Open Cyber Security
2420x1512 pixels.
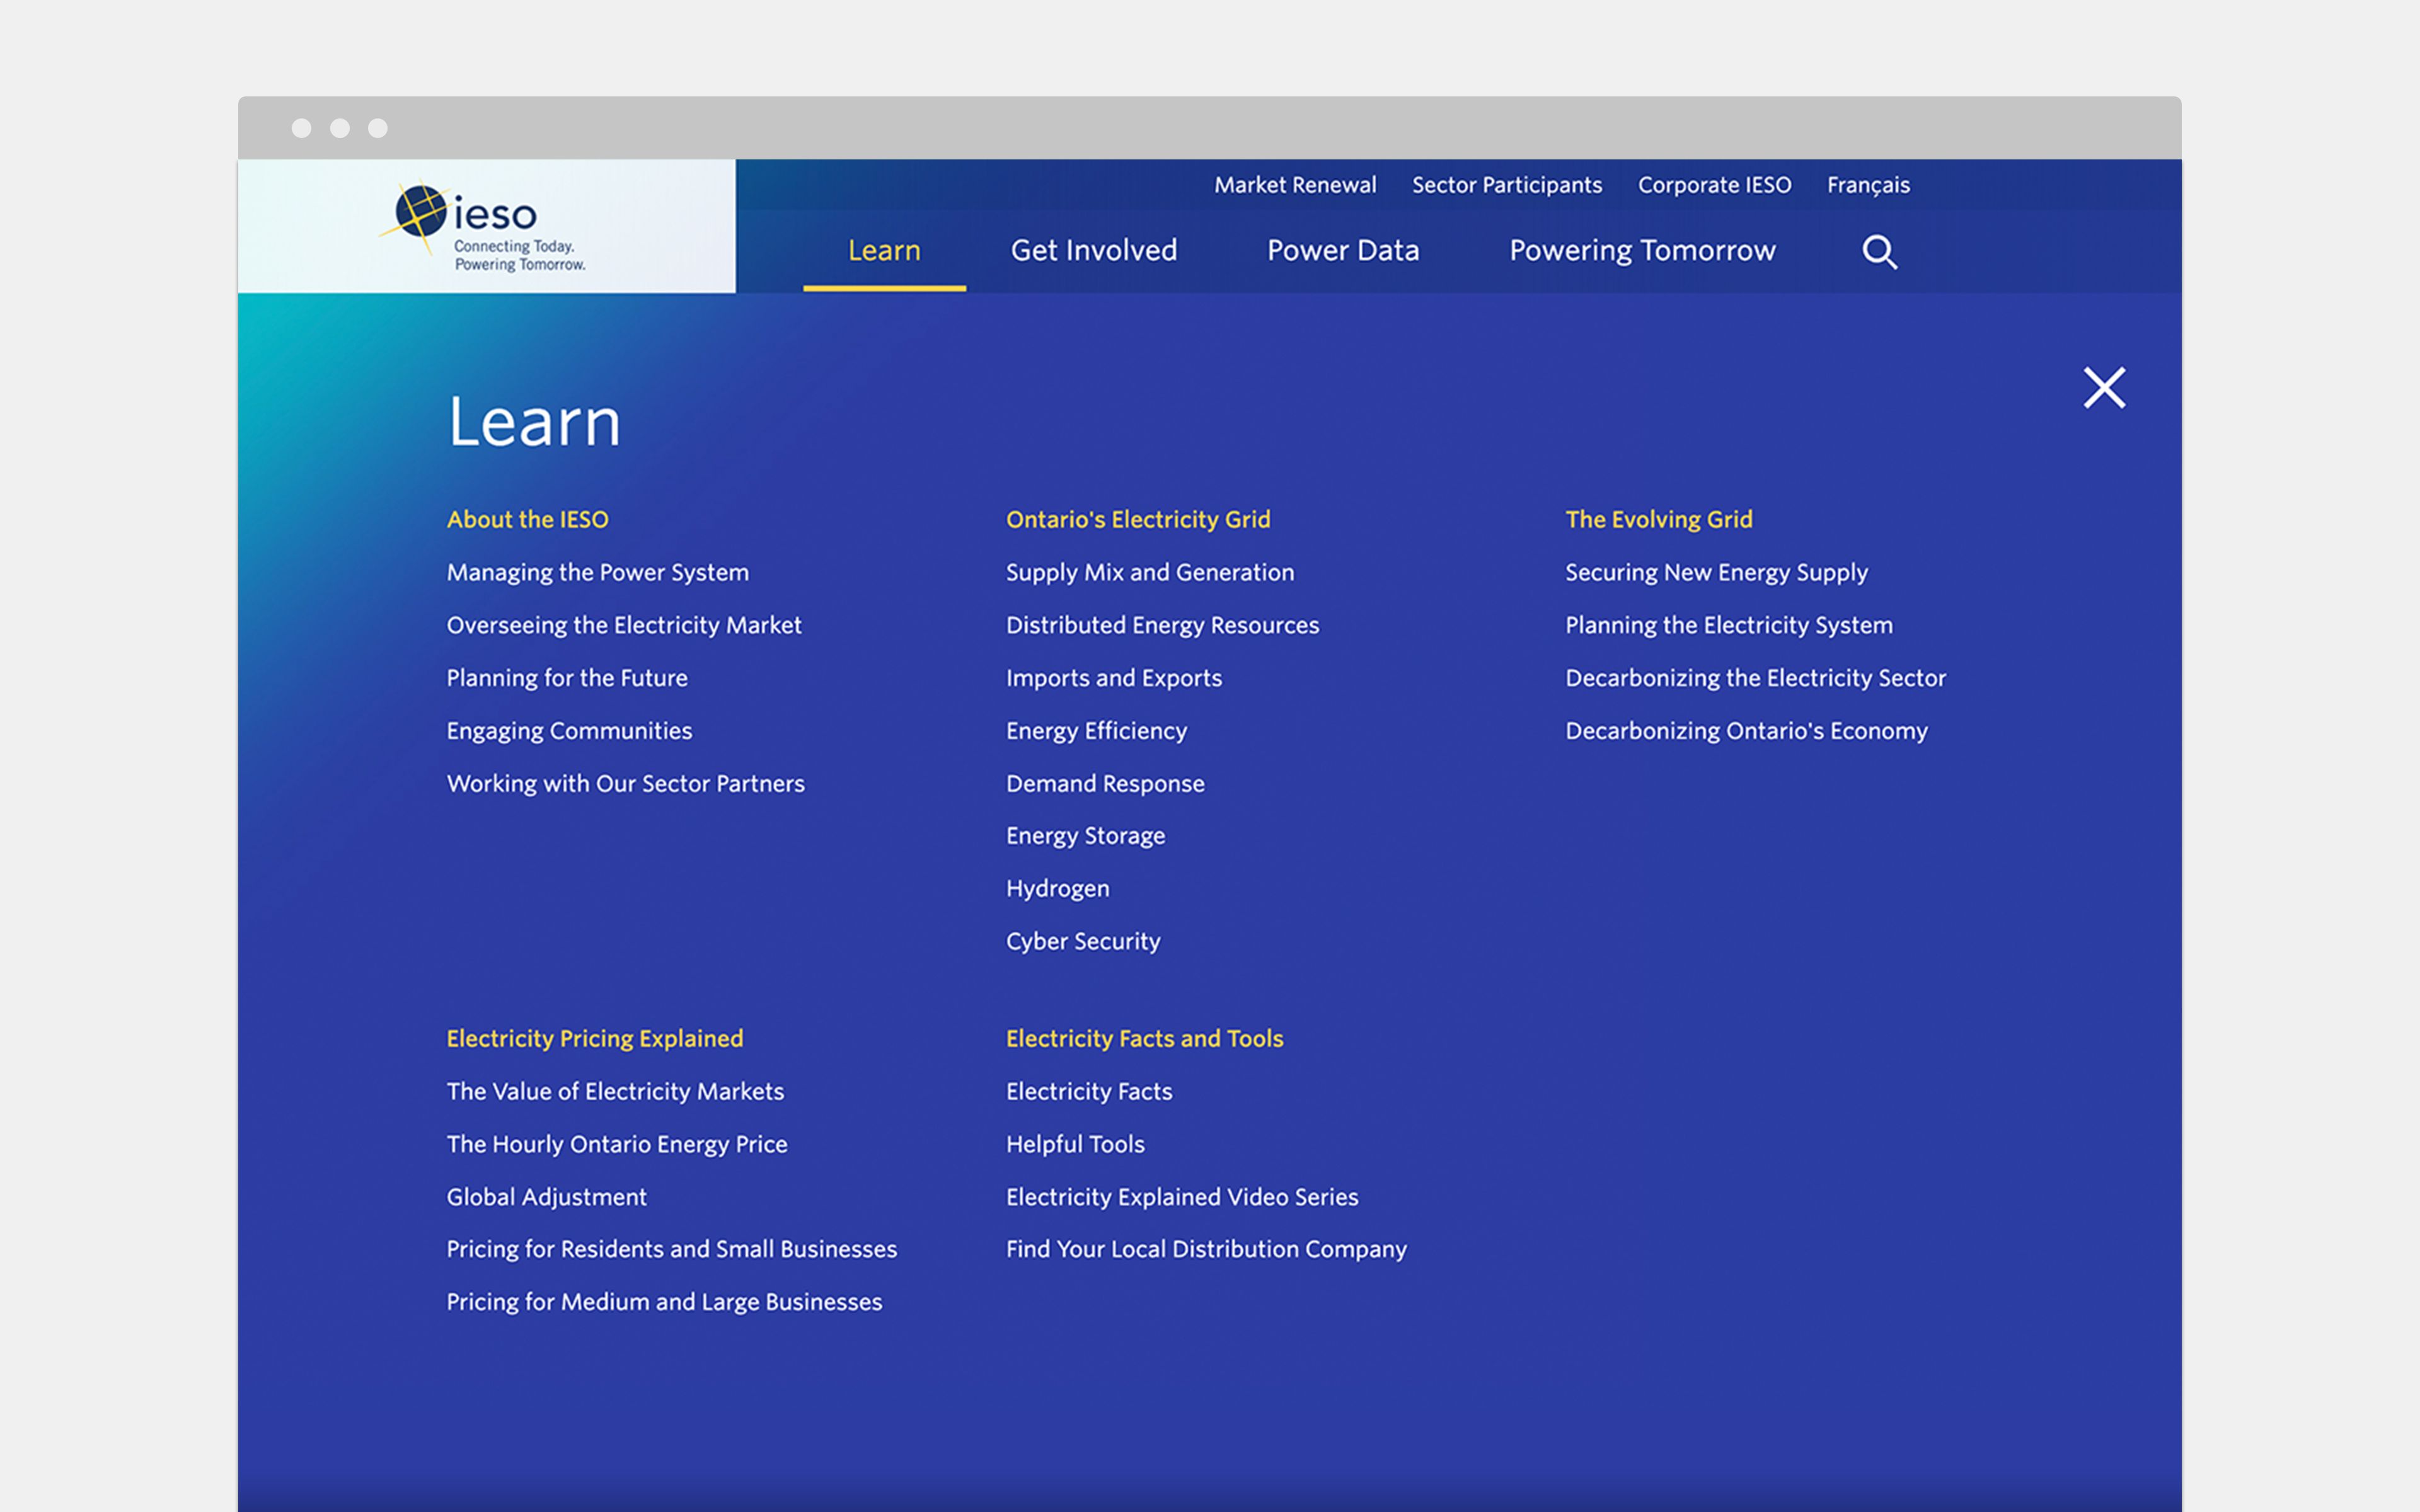[x=1083, y=942]
